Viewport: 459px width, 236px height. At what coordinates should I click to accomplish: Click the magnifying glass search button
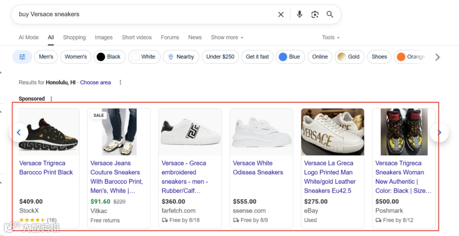click(330, 14)
